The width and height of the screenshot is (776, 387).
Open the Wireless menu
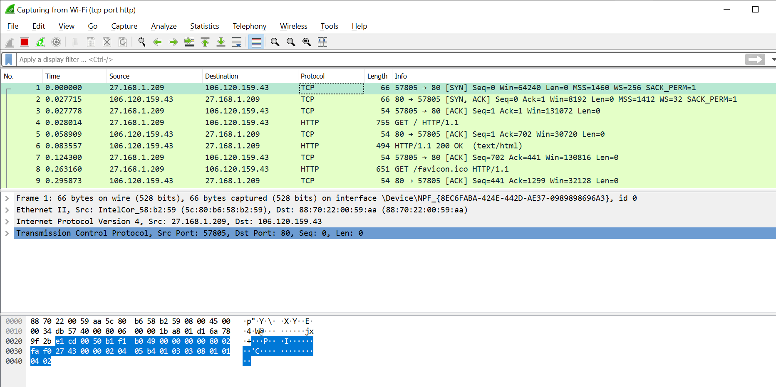(x=294, y=26)
